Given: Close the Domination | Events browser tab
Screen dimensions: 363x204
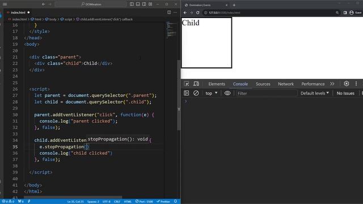Looking at the screenshot, I should click(226, 5).
